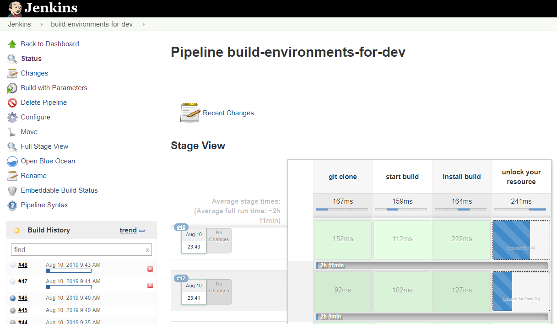Click the Back to Dashboard arrow icon

tap(12, 44)
